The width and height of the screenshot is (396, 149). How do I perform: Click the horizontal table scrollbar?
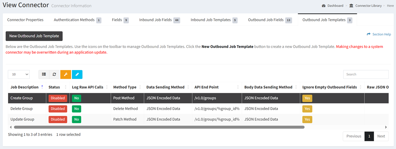point(159,127)
